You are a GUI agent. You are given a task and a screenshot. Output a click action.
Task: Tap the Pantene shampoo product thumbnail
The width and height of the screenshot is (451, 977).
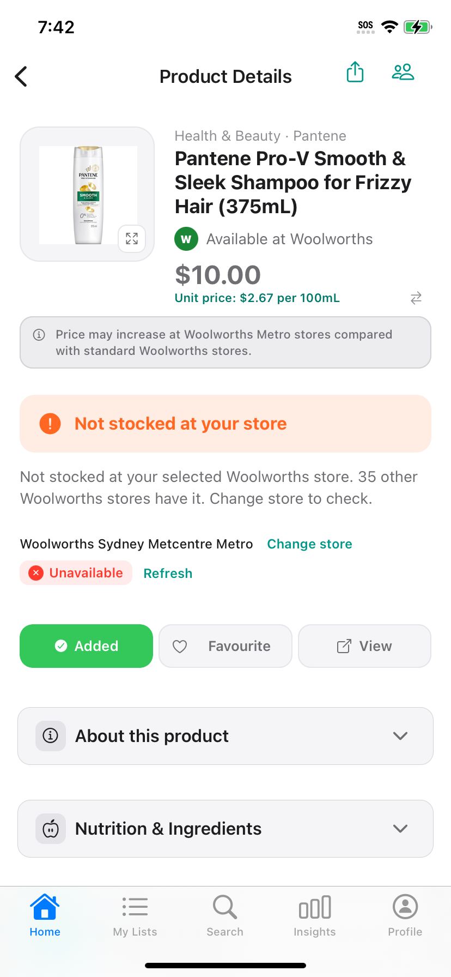(x=87, y=194)
